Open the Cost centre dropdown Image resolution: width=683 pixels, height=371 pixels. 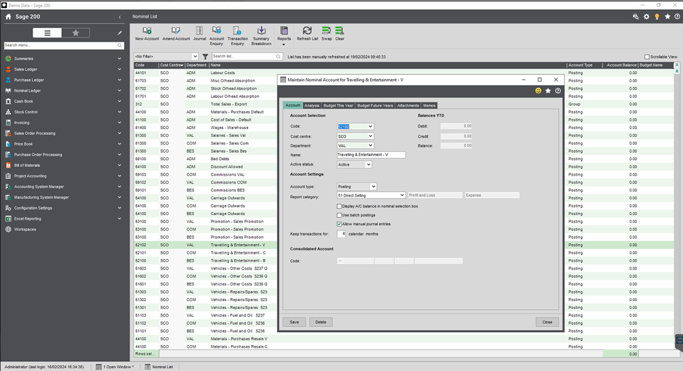click(370, 137)
